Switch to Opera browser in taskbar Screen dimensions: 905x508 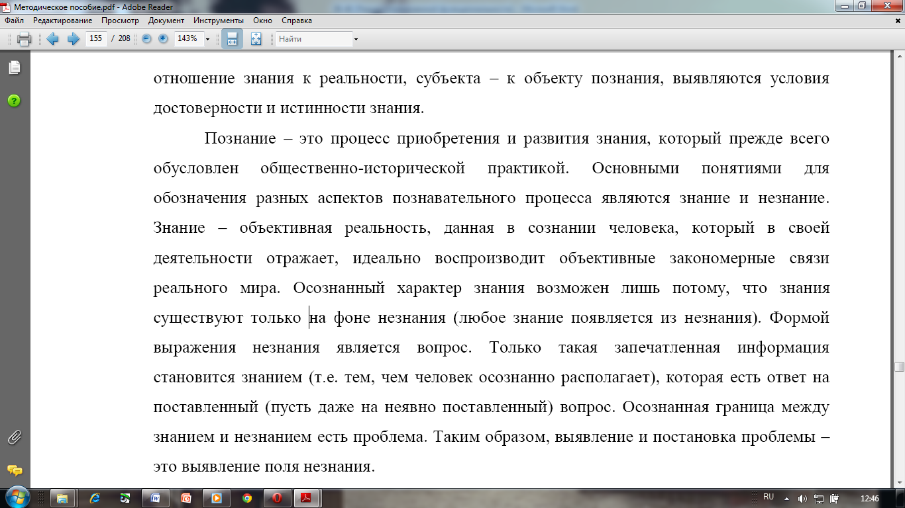click(x=277, y=499)
